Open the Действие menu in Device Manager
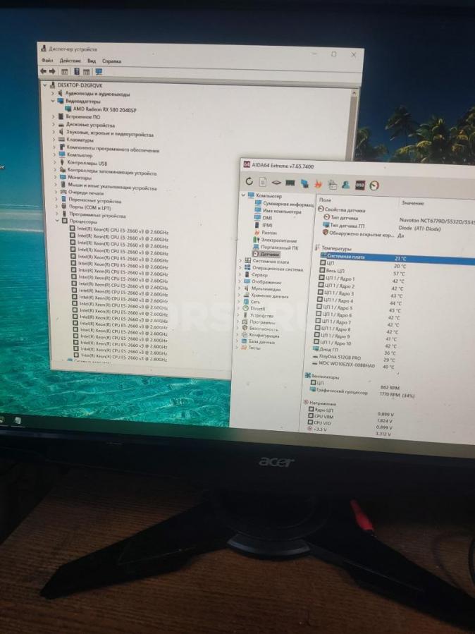 (x=70, y=61)
